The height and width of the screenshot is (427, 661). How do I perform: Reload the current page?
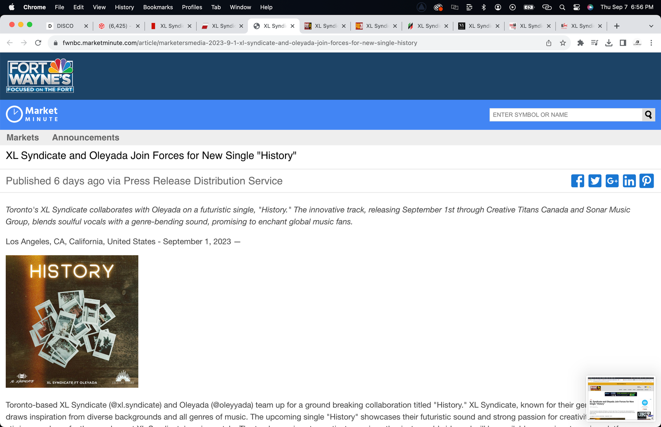[x=38, y=43]
